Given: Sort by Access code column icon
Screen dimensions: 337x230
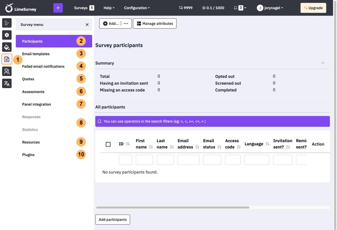Looking at the screenshot, I should [x=239, y=147].
